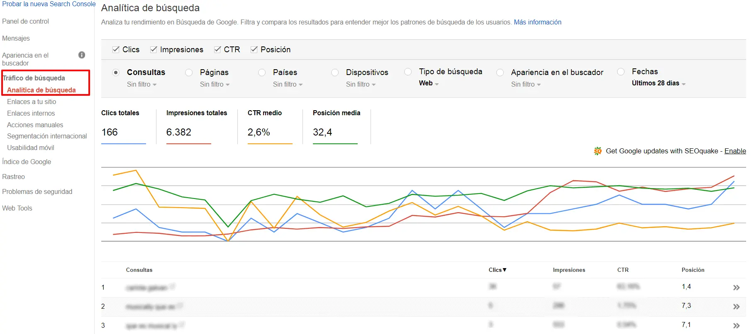Go to Usabilidad móvil in sidebar
Screen dimensions: 754x334
click(31, 148)
